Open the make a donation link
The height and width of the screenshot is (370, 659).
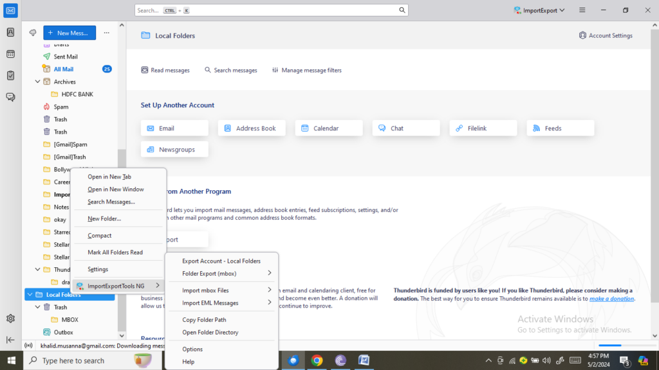pos(611,298)
